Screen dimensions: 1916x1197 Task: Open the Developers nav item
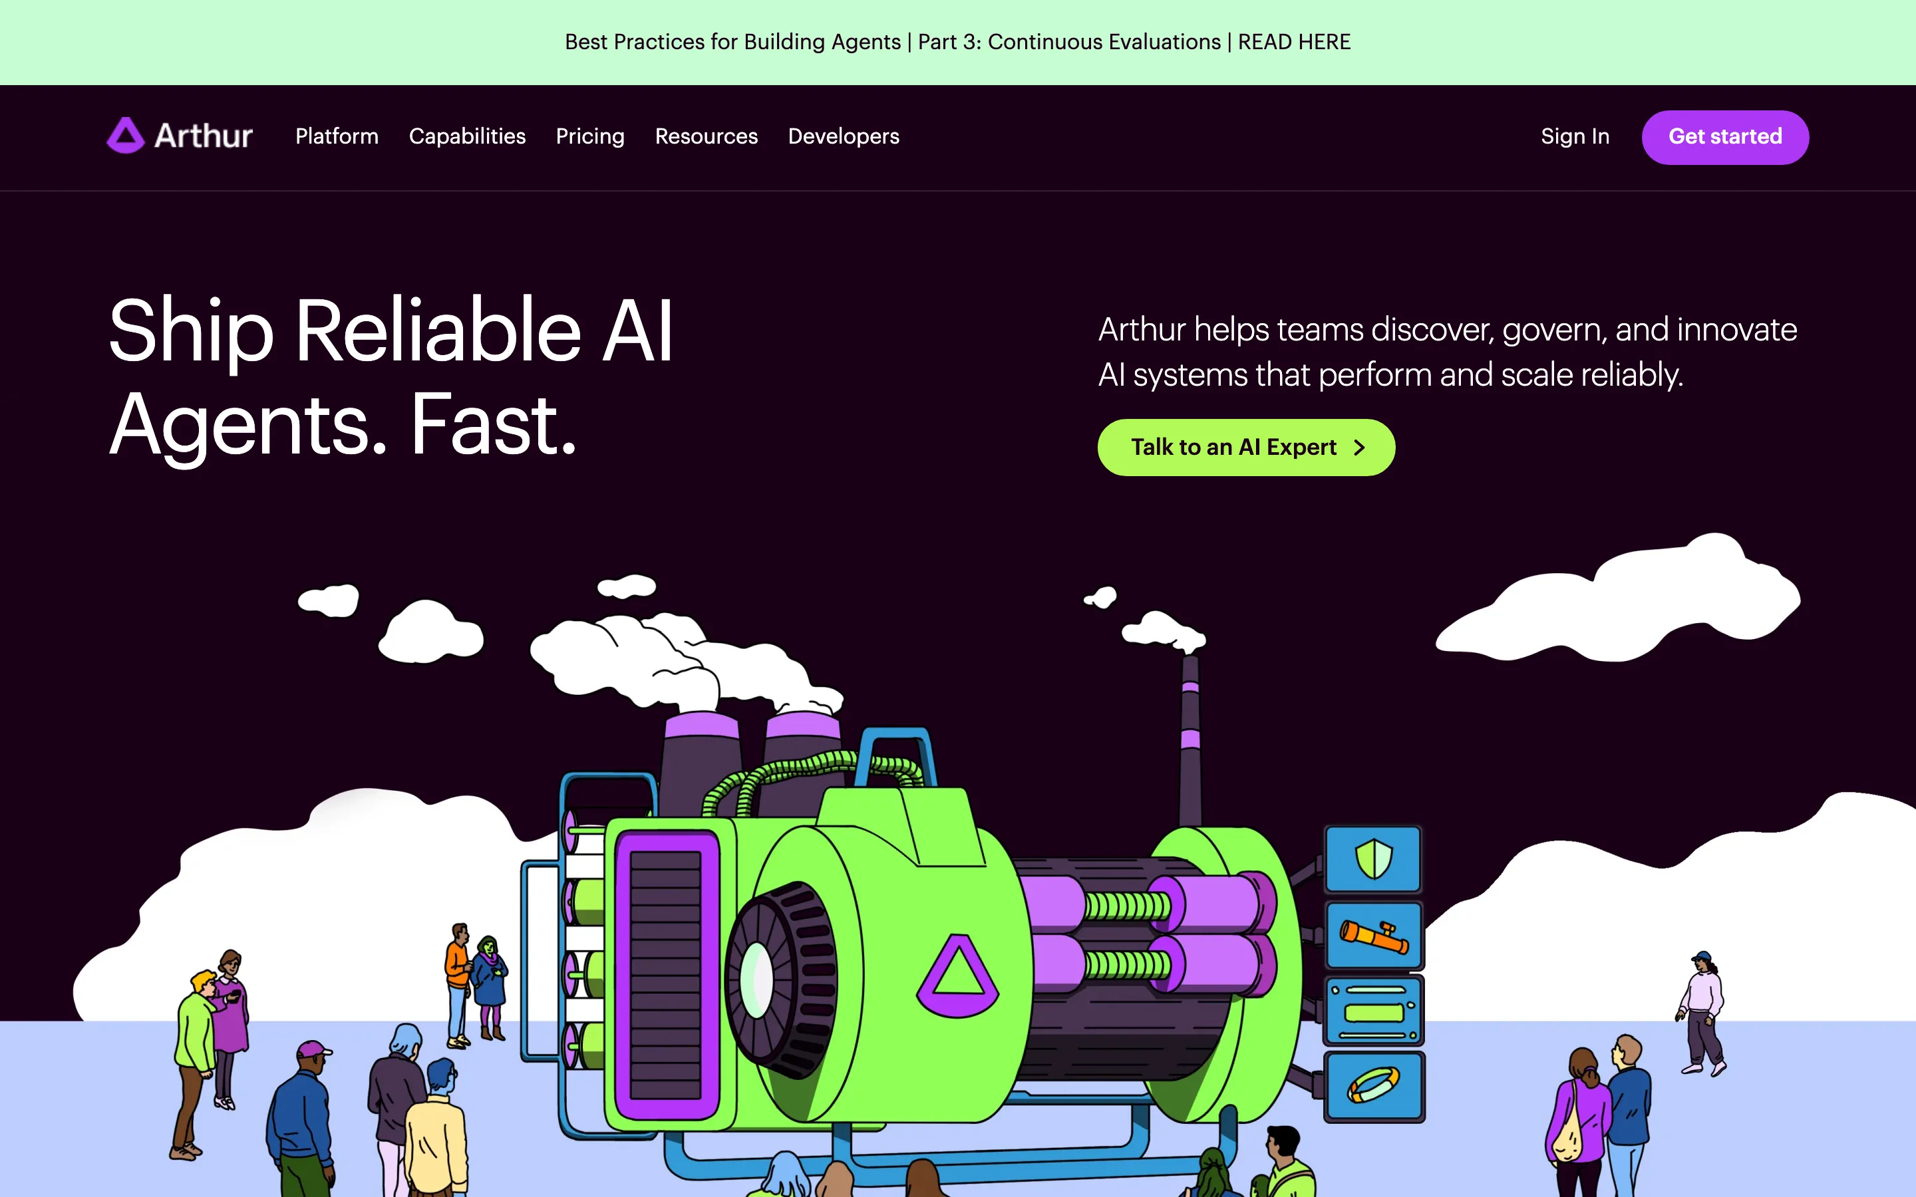click(x=843, y=136)
